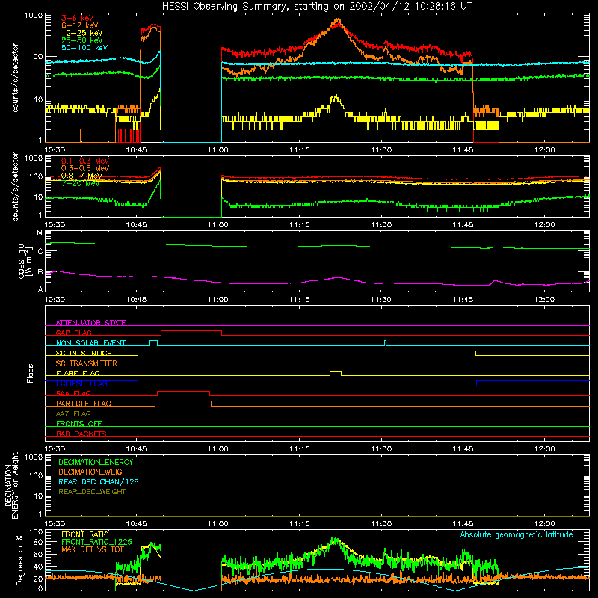Select the 12-25 keV legend label
Screen dimensions: 598x598
(81, 33)
